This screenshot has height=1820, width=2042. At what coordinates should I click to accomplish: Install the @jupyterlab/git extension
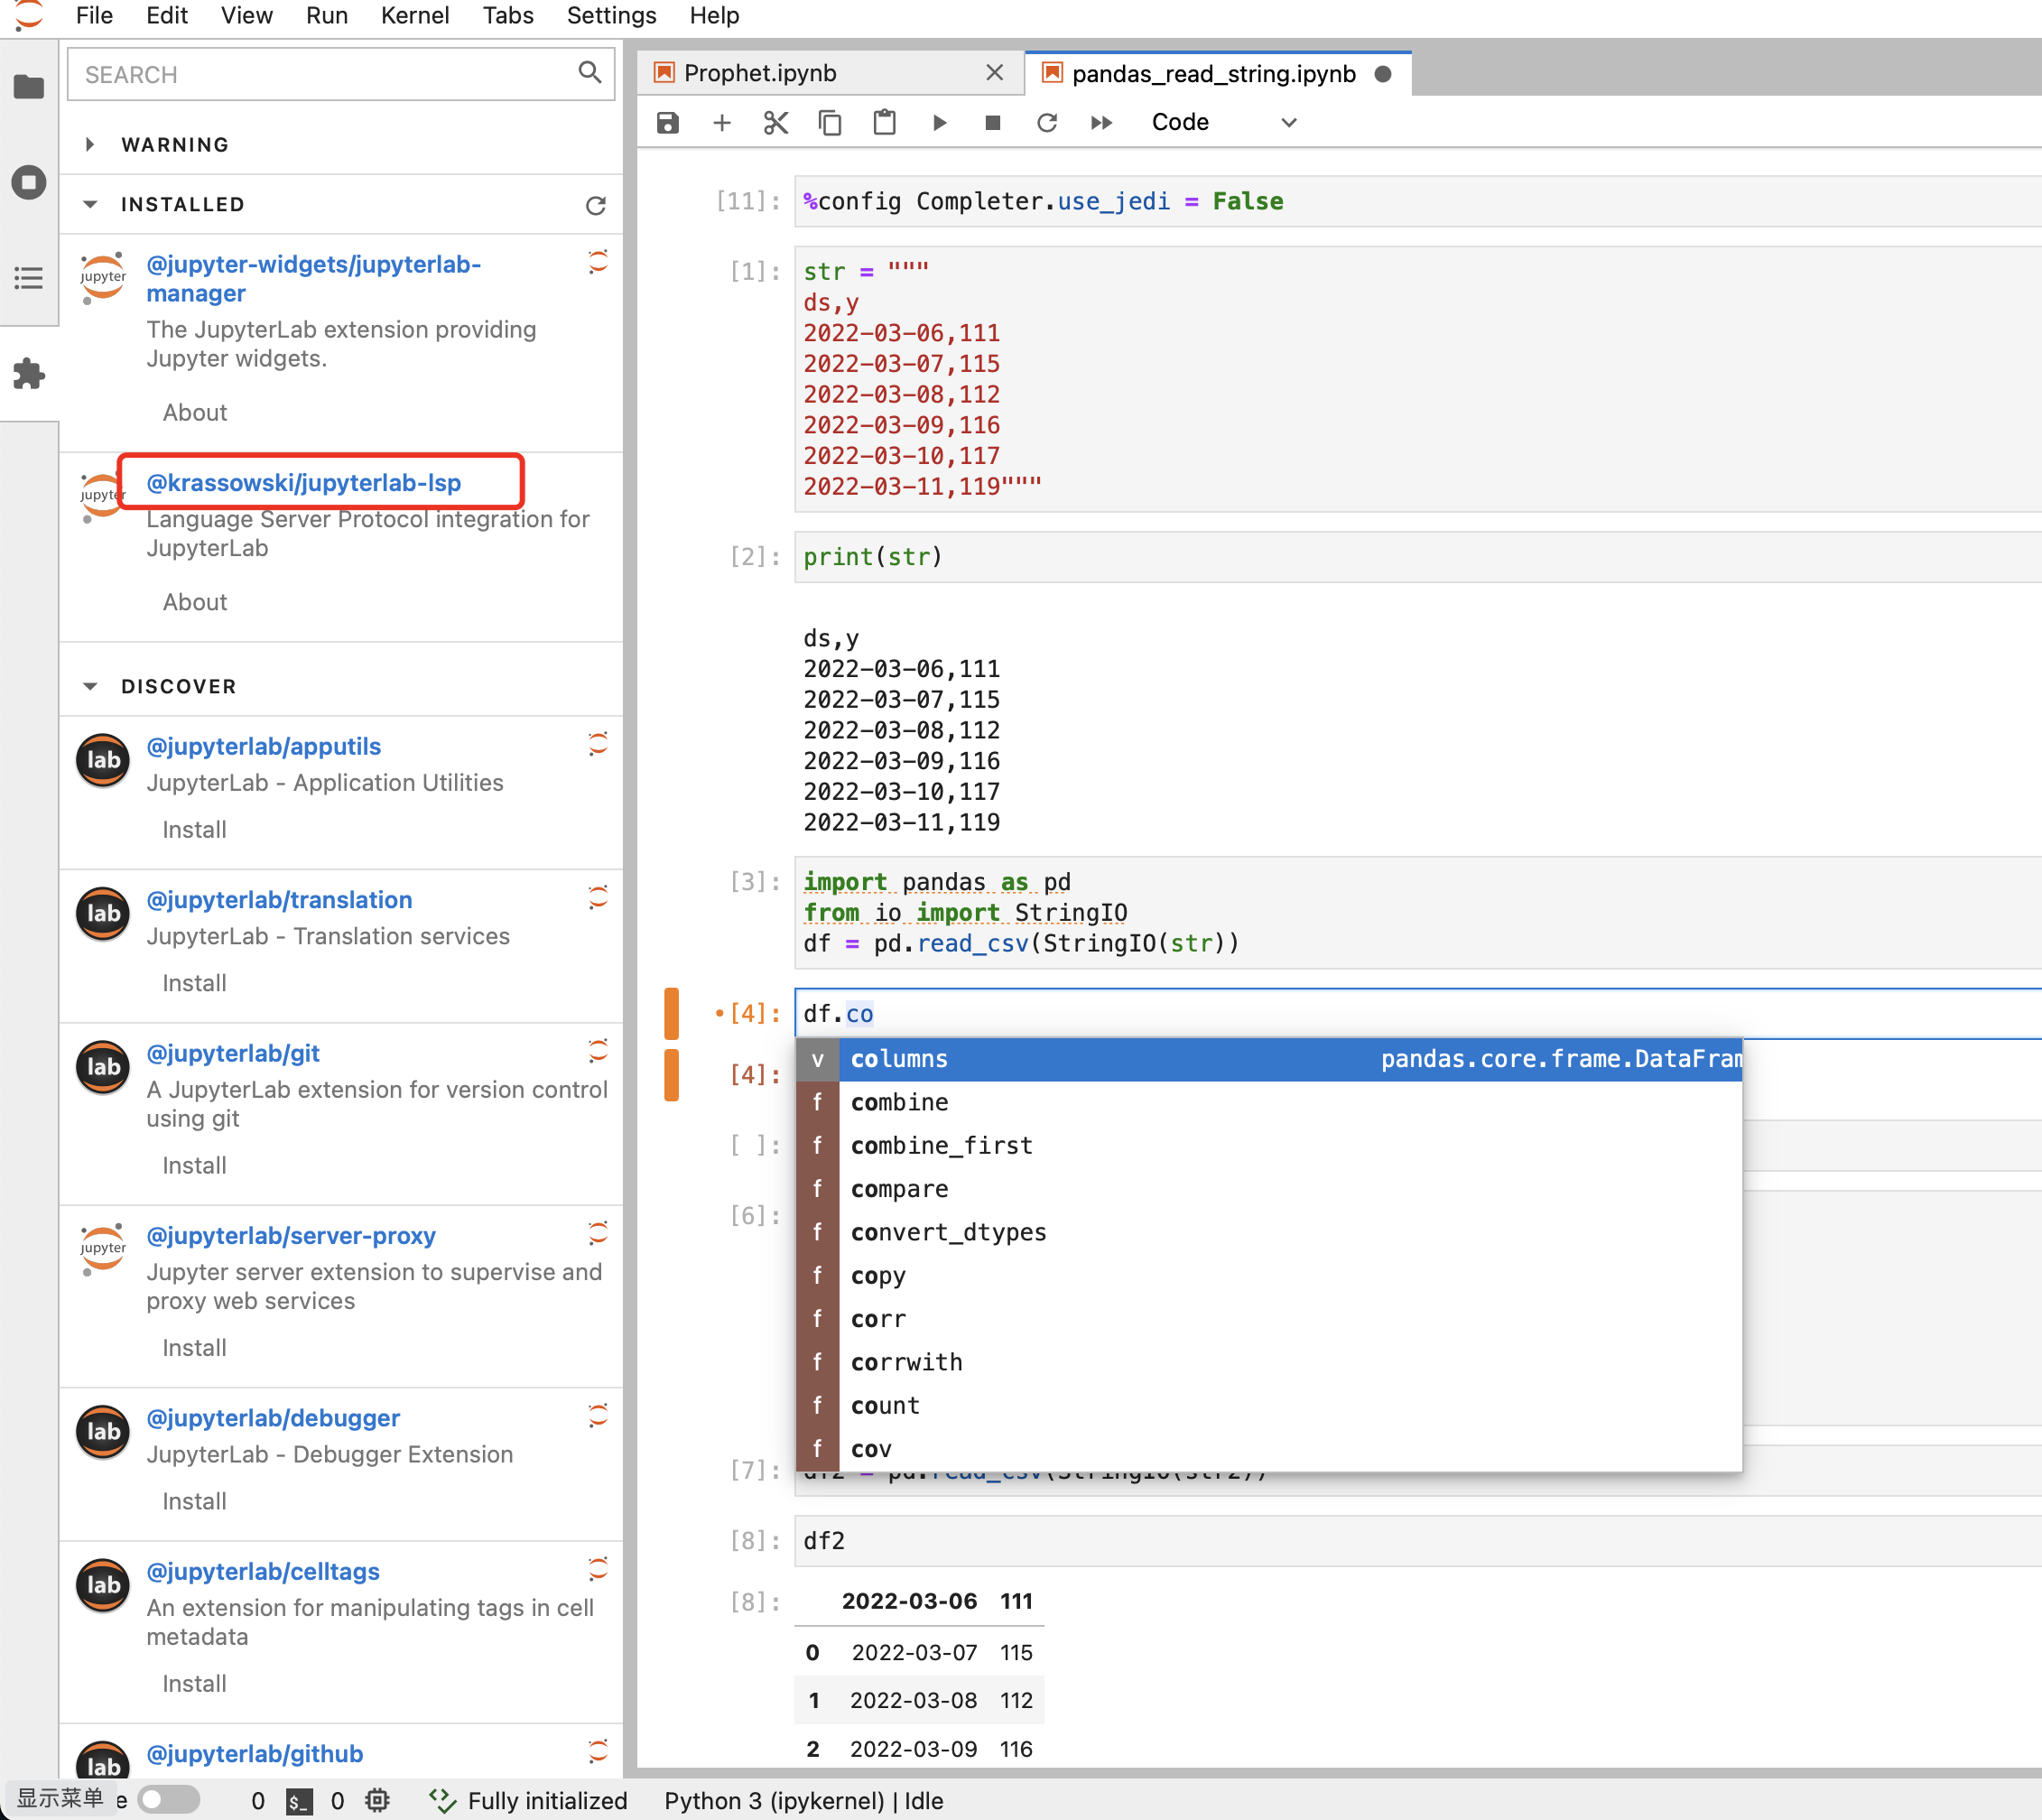193,1165
